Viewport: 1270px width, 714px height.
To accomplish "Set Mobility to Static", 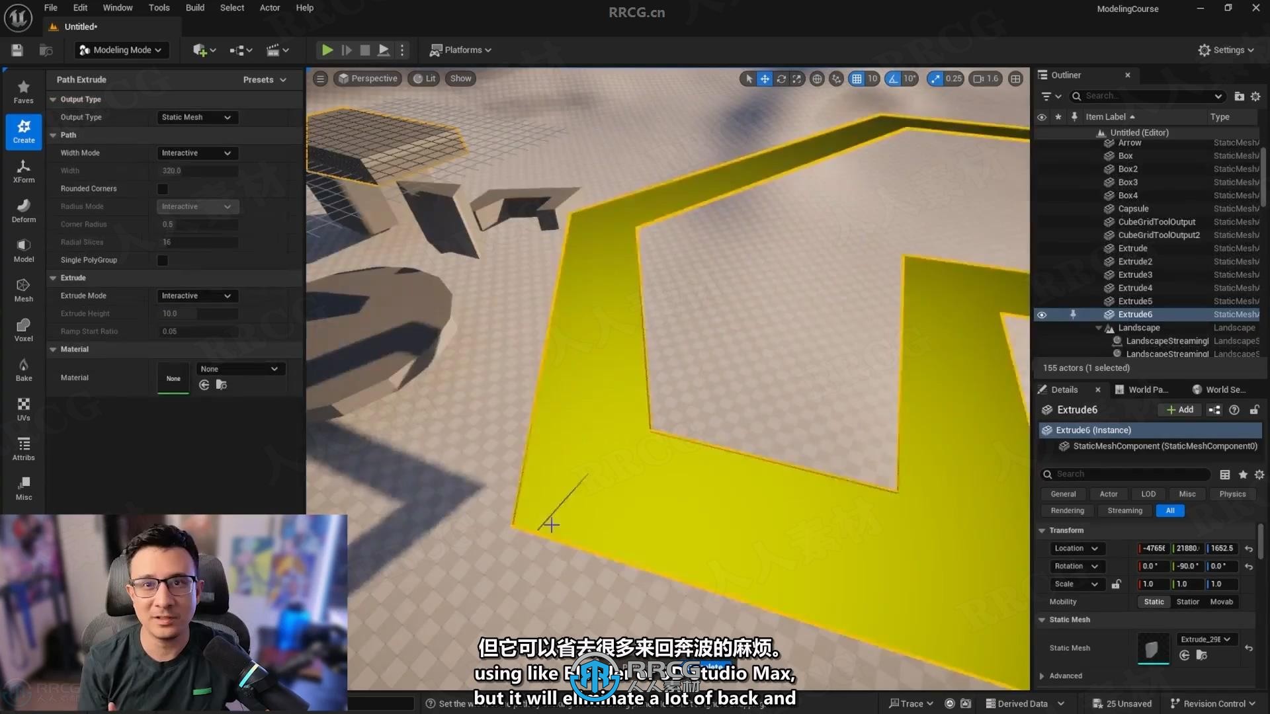I will [1154, 602].
